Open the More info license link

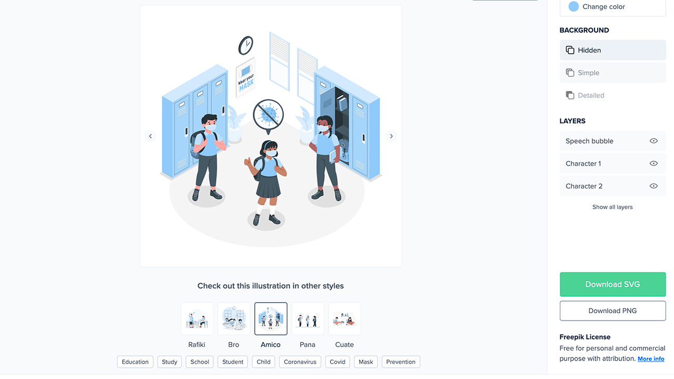651,359
